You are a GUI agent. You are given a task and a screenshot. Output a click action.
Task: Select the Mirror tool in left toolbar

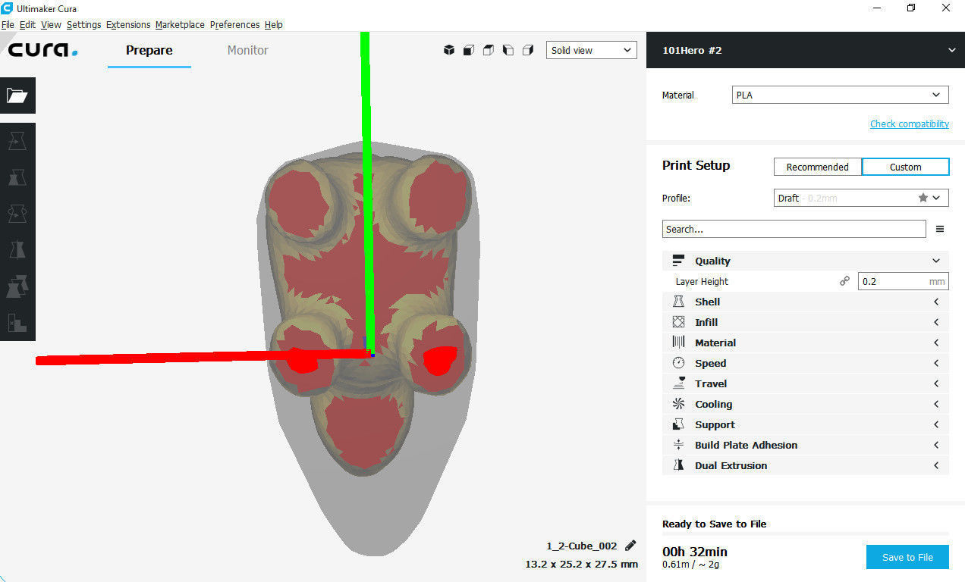(17, 249)
